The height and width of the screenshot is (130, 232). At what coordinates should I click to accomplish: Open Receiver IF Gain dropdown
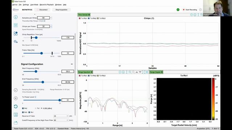(x=61, y=116)
